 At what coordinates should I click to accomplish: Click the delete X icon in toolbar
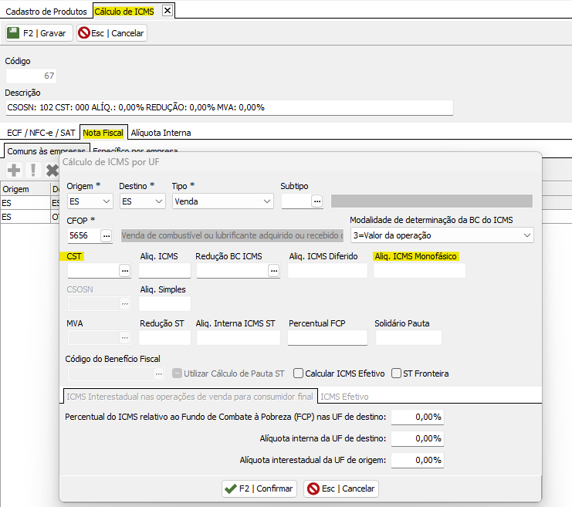[x=52, y=170]
